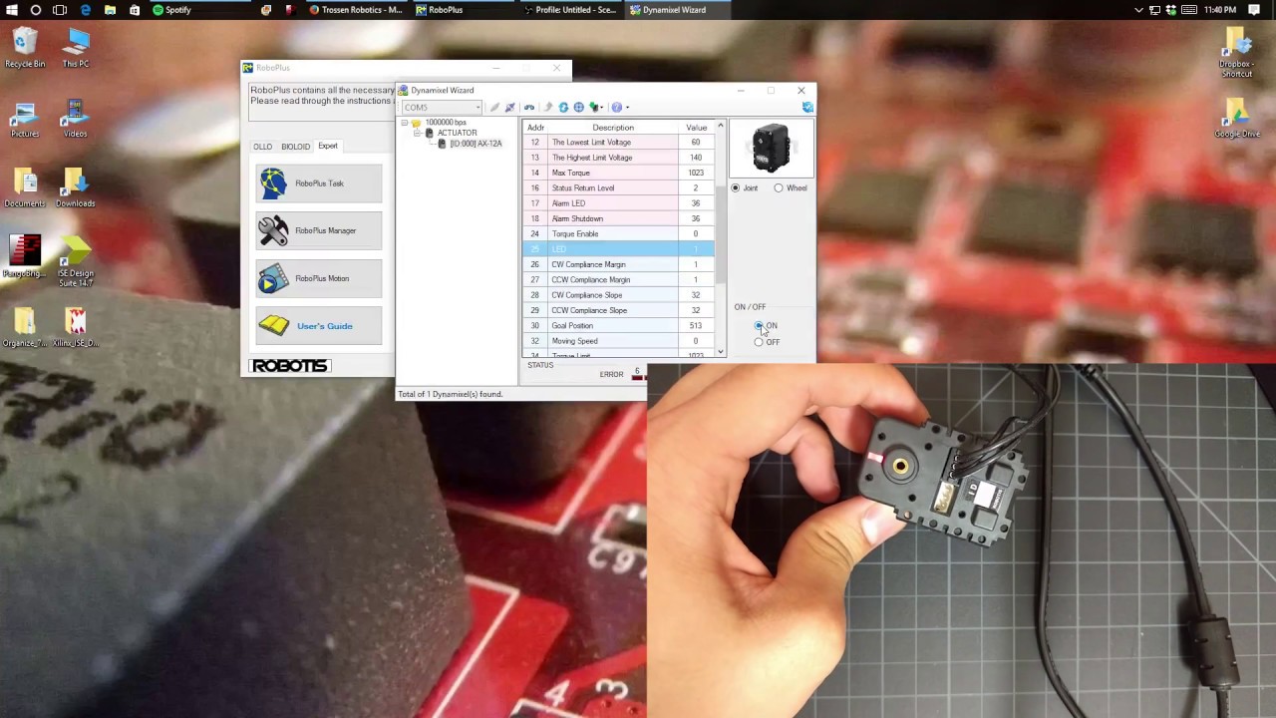Open Documents desktop folder
This screenshot has height=718, width=1276.
[25, 181]
